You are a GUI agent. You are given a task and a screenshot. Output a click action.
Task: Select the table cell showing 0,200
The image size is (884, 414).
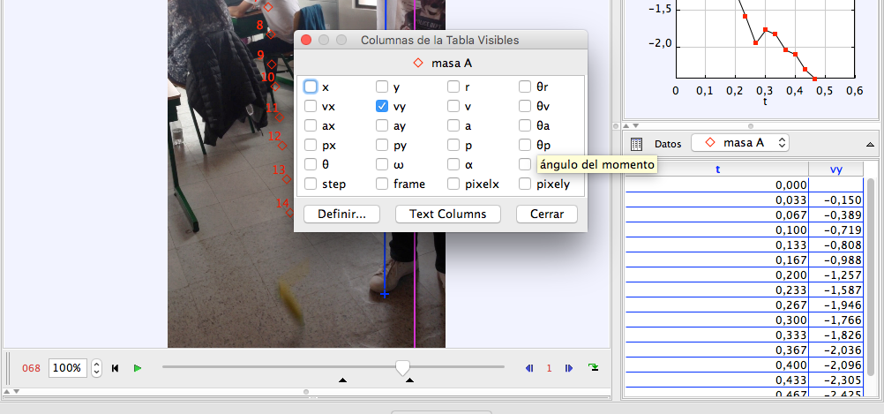tap(717, 275)
